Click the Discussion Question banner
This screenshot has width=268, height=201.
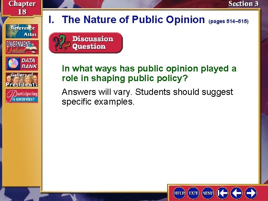coord(86,43)
